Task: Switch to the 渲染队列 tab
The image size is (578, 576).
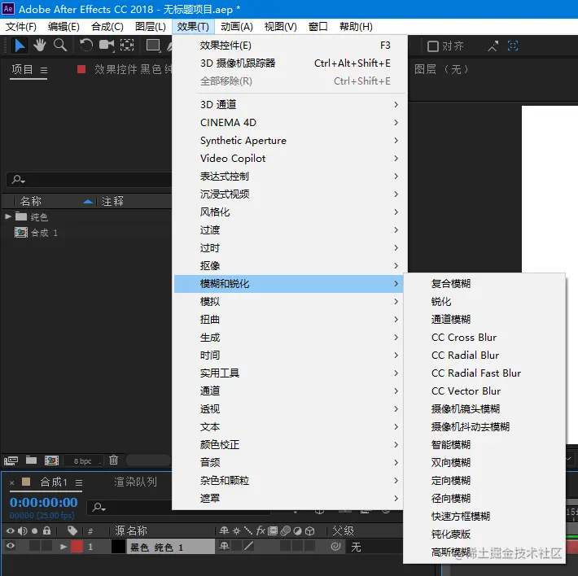Action: (x=135, y=482)
